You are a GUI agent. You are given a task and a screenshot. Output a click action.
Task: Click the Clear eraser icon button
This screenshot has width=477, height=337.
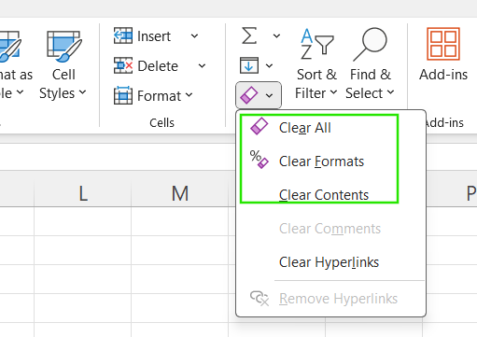249,95
